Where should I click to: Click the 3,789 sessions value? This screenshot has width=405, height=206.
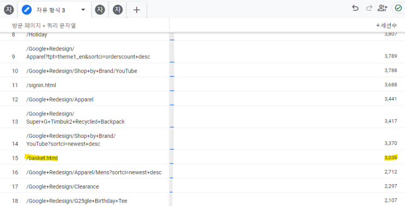[x=390, y=56]
